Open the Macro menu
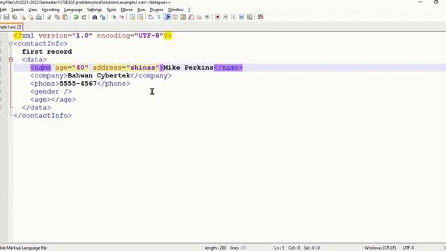Screen dimensions: 446x251 pyautogui.click(x=127, y=10)
